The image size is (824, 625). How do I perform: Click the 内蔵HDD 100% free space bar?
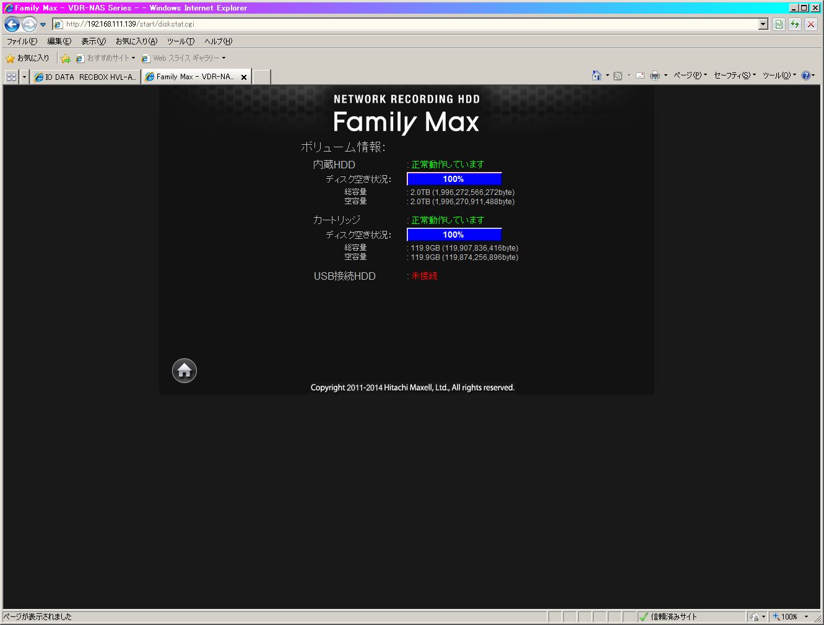pos(454,179)
